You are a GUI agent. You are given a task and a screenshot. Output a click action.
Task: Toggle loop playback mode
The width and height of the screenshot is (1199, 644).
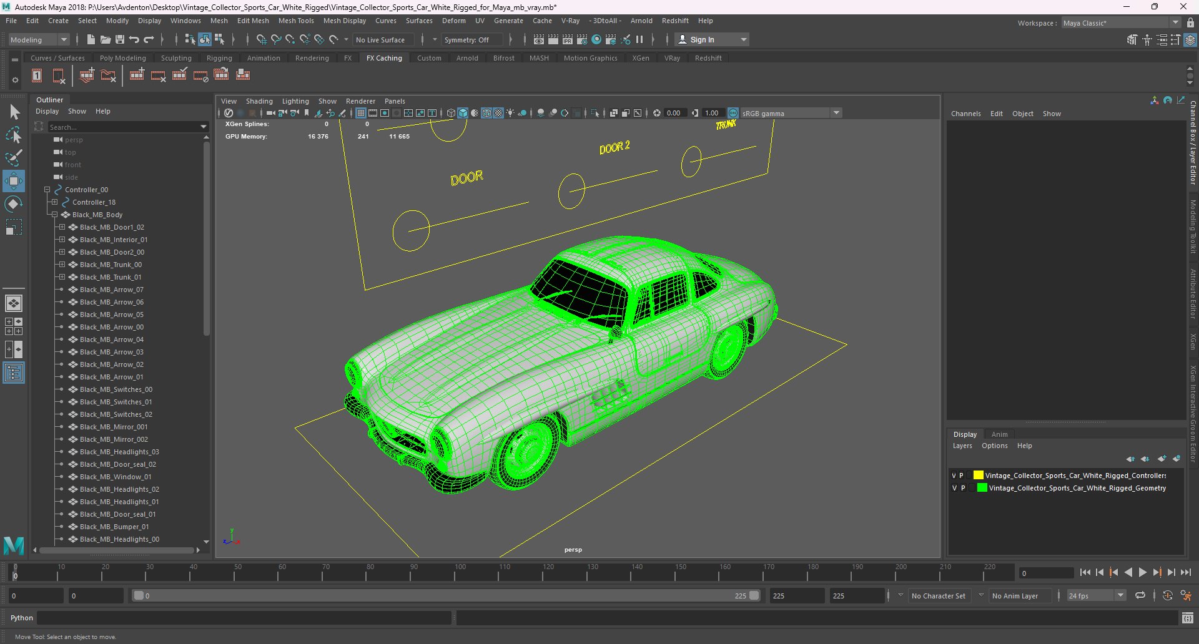(x=1140, y=596)
